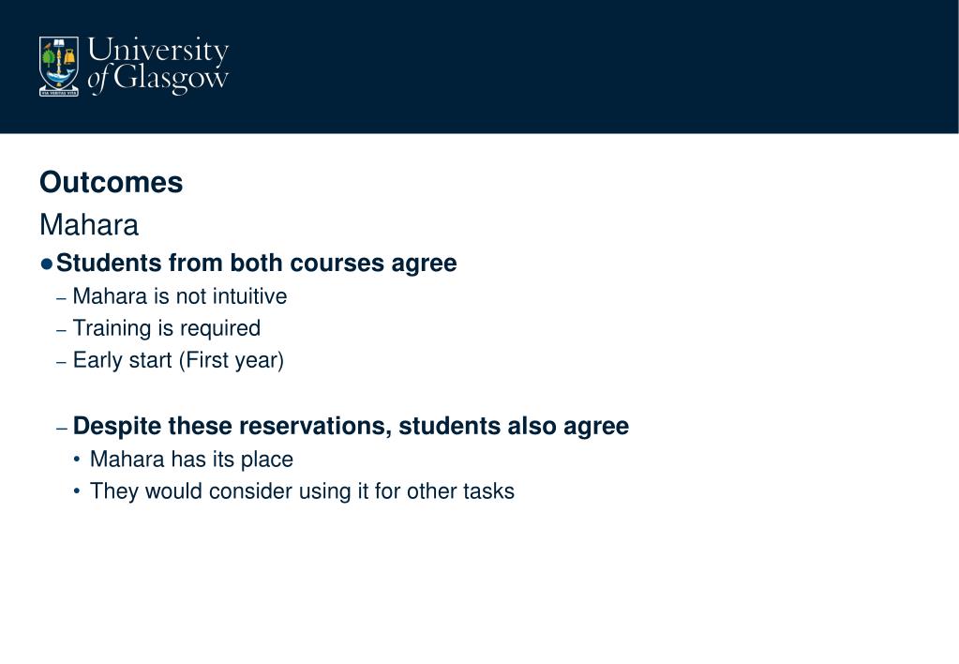
Task: Click the dash before Despite these reservations
Action: (61, 429)
